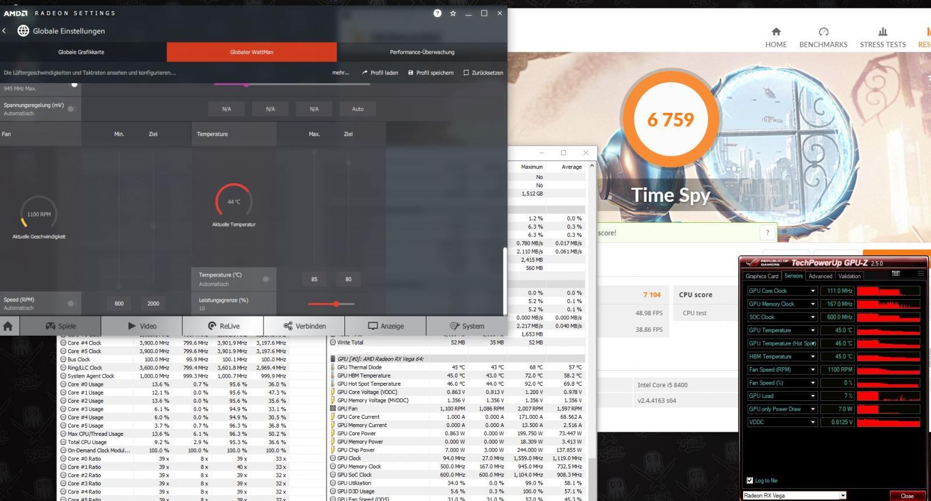The height and width of the screenshot is (501, 931).
Task: Expand the GPU only Power Draw dropdown
Action: (x=813, y=409)
